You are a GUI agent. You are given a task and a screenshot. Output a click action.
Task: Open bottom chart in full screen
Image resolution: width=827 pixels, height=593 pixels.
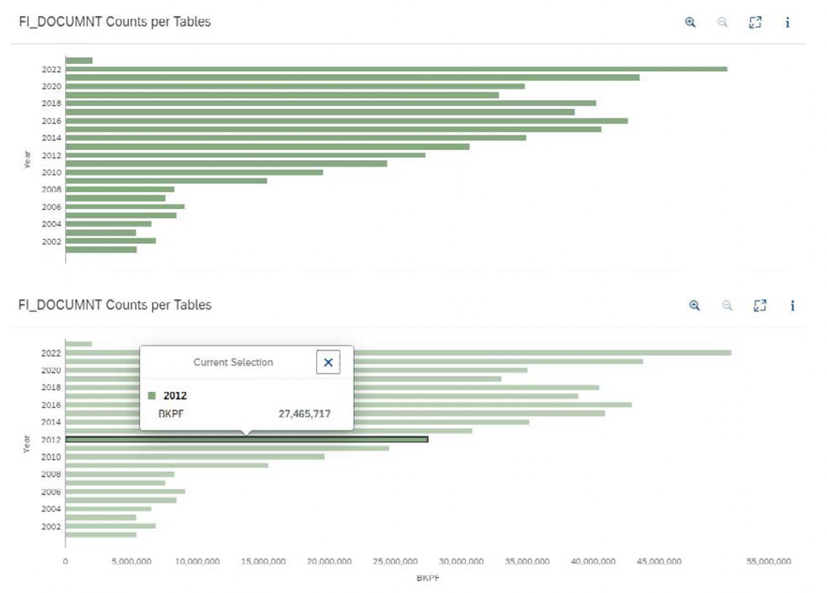click(759, 305)
